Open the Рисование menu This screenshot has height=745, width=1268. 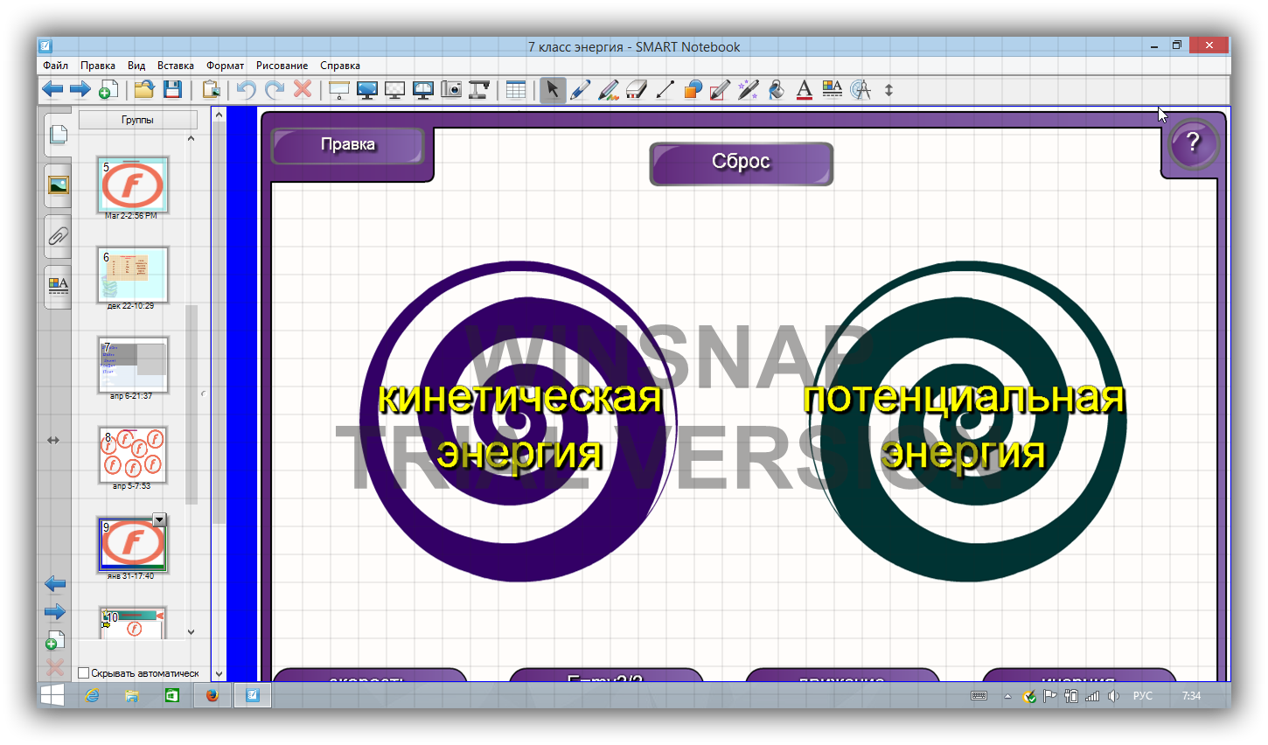(x=282, y=66)
